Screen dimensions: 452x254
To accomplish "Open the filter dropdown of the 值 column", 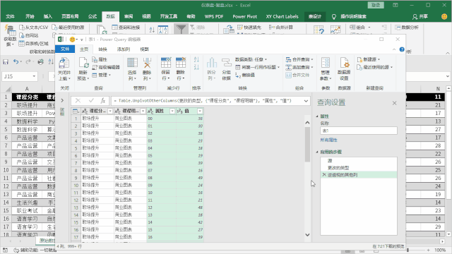I will 200,111.
